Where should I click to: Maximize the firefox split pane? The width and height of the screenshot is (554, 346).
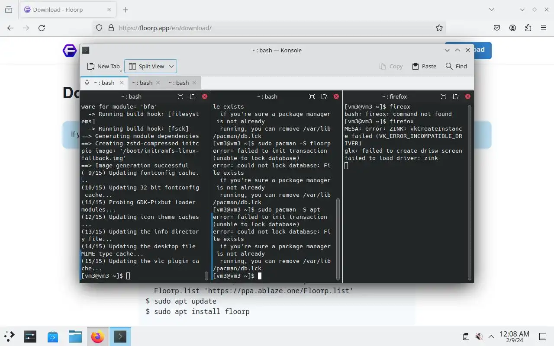(x=444, y=96)
